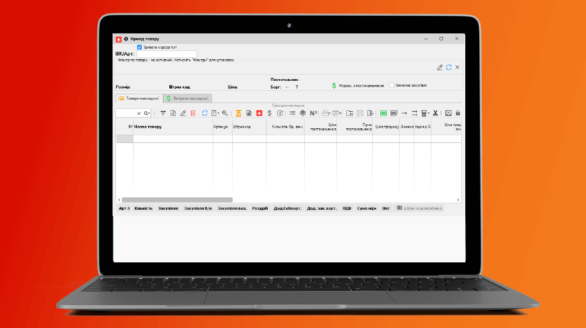Click the horizontal scrollbar under the grid
Image resolution: width=586 pixels, height=328 pixels.
[x=177, y=200]
